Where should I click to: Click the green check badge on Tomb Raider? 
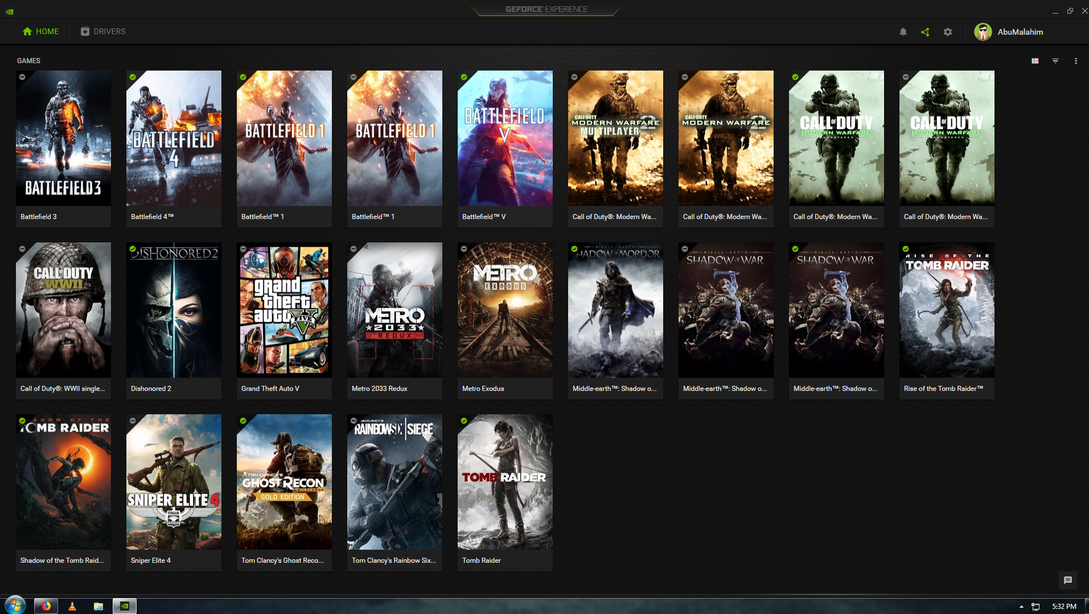pyautogui.click(x=464, y=421)
